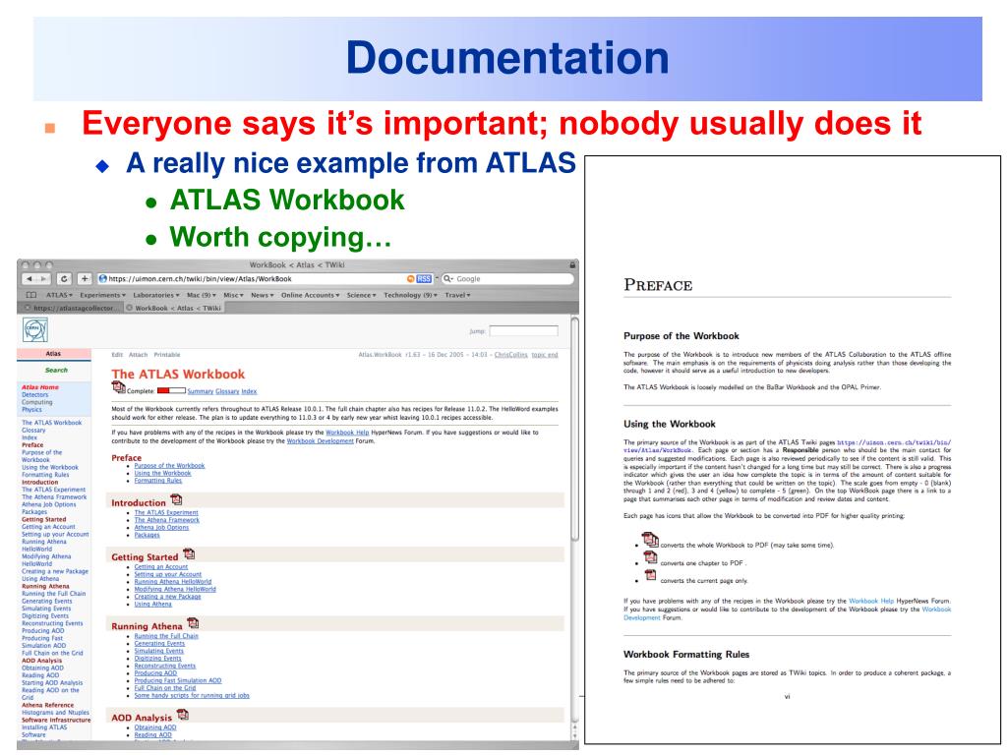Click the icon for converting current page only
1007x755 pixels.
(x=651, y=575)
